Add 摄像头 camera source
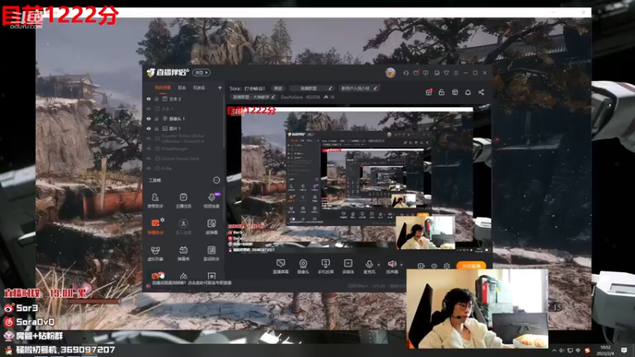635x357 pixels. (303, 267)
